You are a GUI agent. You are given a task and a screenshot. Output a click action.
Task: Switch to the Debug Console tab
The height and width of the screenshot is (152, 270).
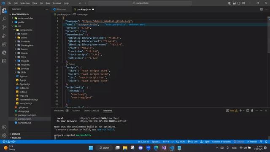pyautogui.click(x=92, y=111)
